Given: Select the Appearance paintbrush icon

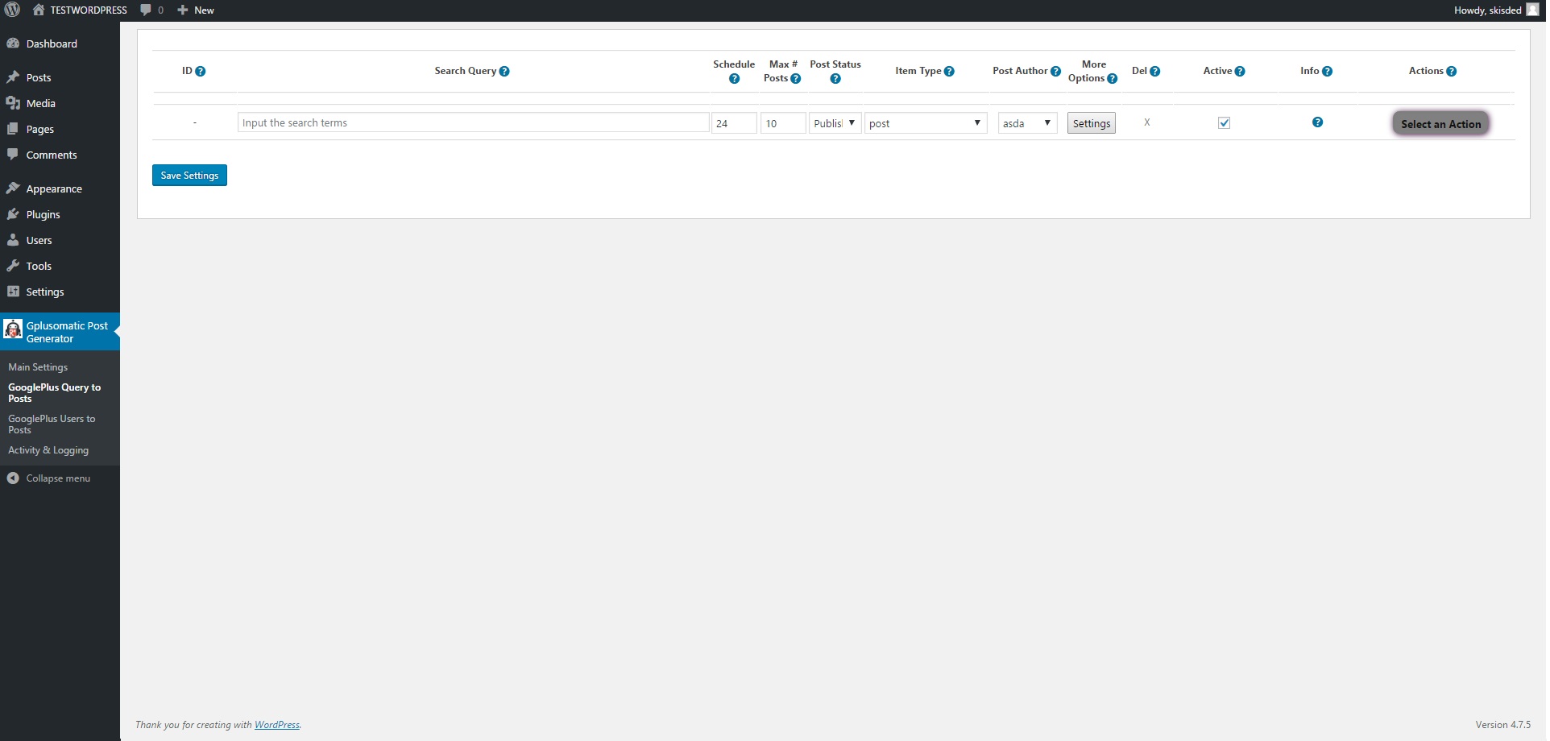Looking at the screenshot, I should pos(13,188).
